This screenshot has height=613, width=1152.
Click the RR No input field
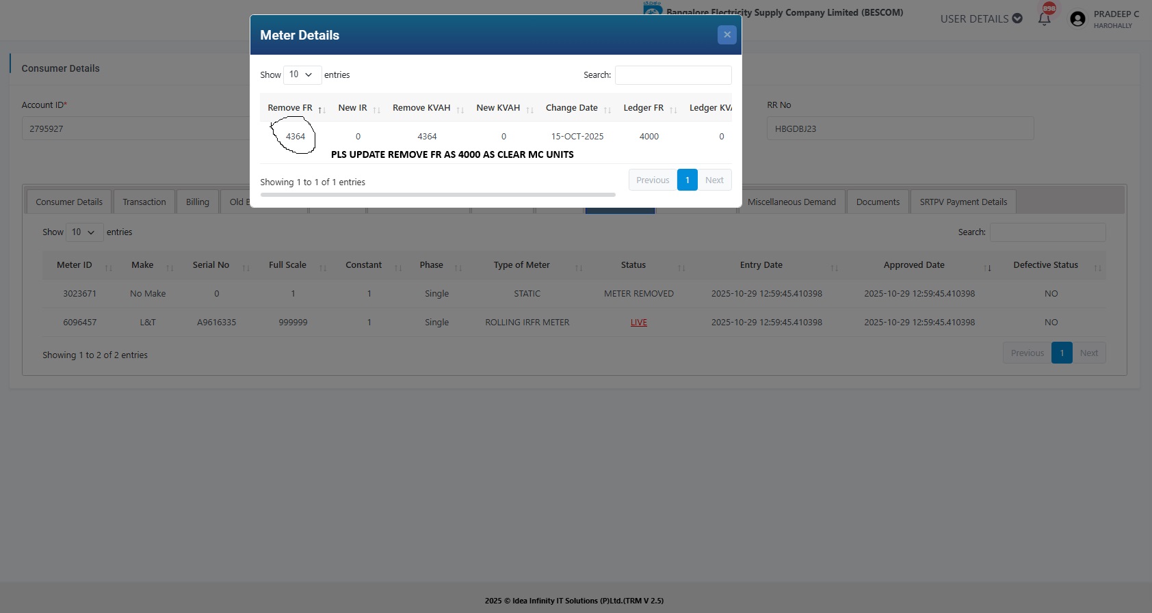900,128
